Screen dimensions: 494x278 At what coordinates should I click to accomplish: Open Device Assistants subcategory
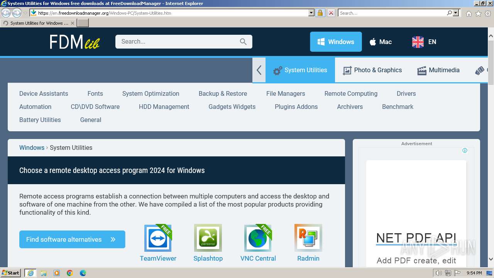(x=44, y=93)
